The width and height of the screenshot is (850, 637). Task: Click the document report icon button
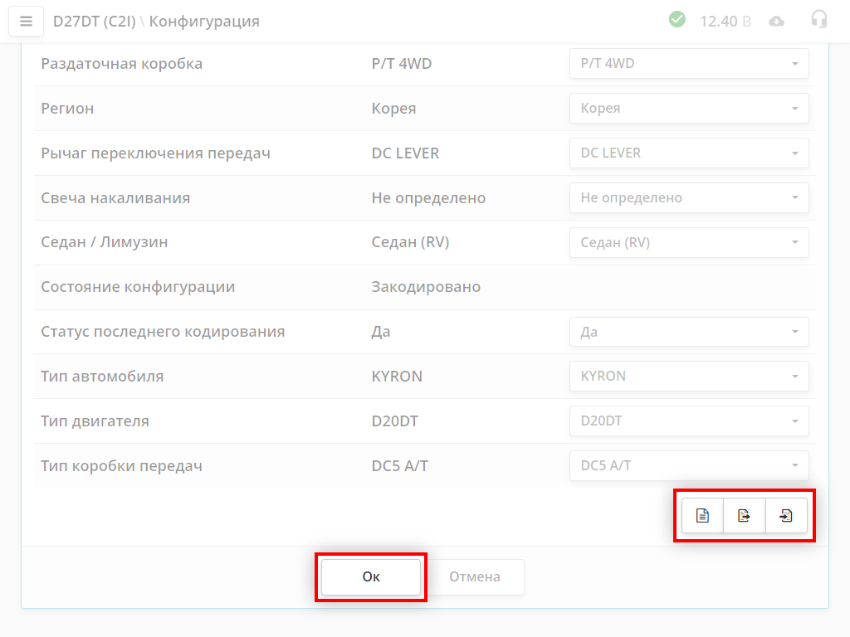[702, 516]
